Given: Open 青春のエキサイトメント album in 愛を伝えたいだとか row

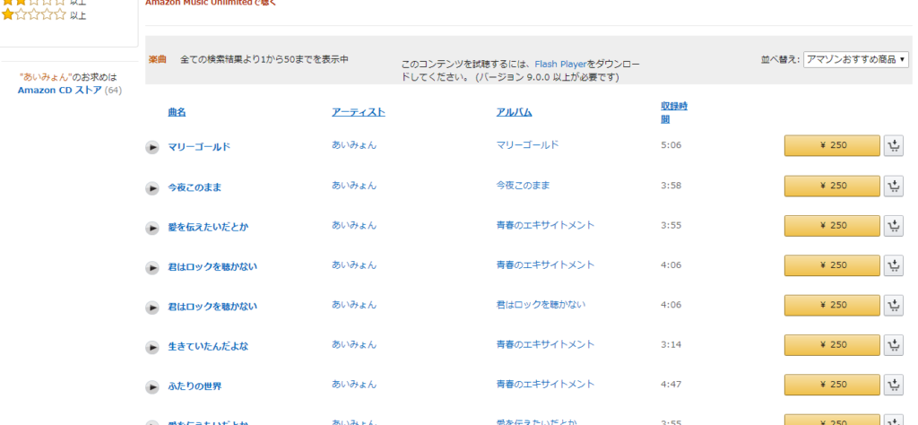Looking at the screenshot, I should tap(545, 225).
